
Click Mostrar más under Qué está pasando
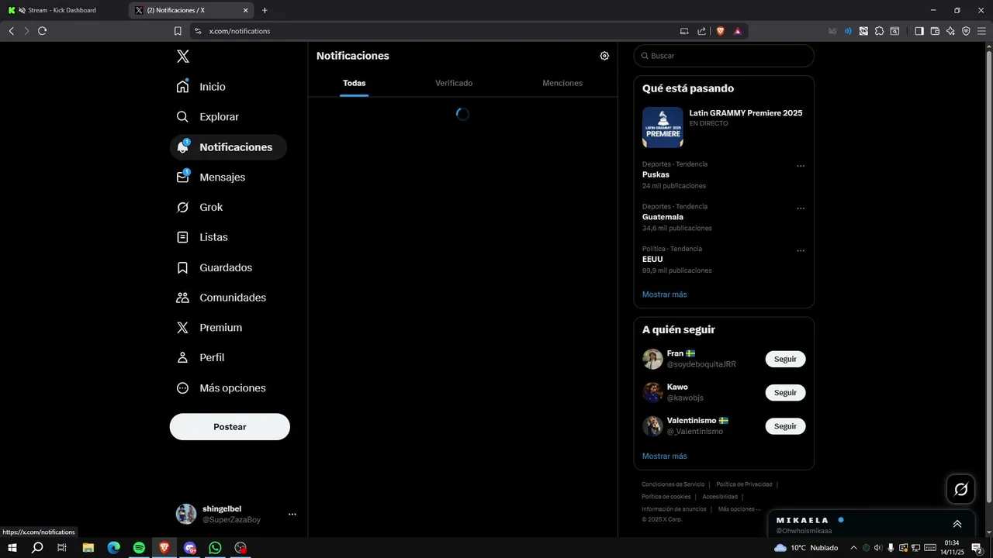(x=664, y=294)
